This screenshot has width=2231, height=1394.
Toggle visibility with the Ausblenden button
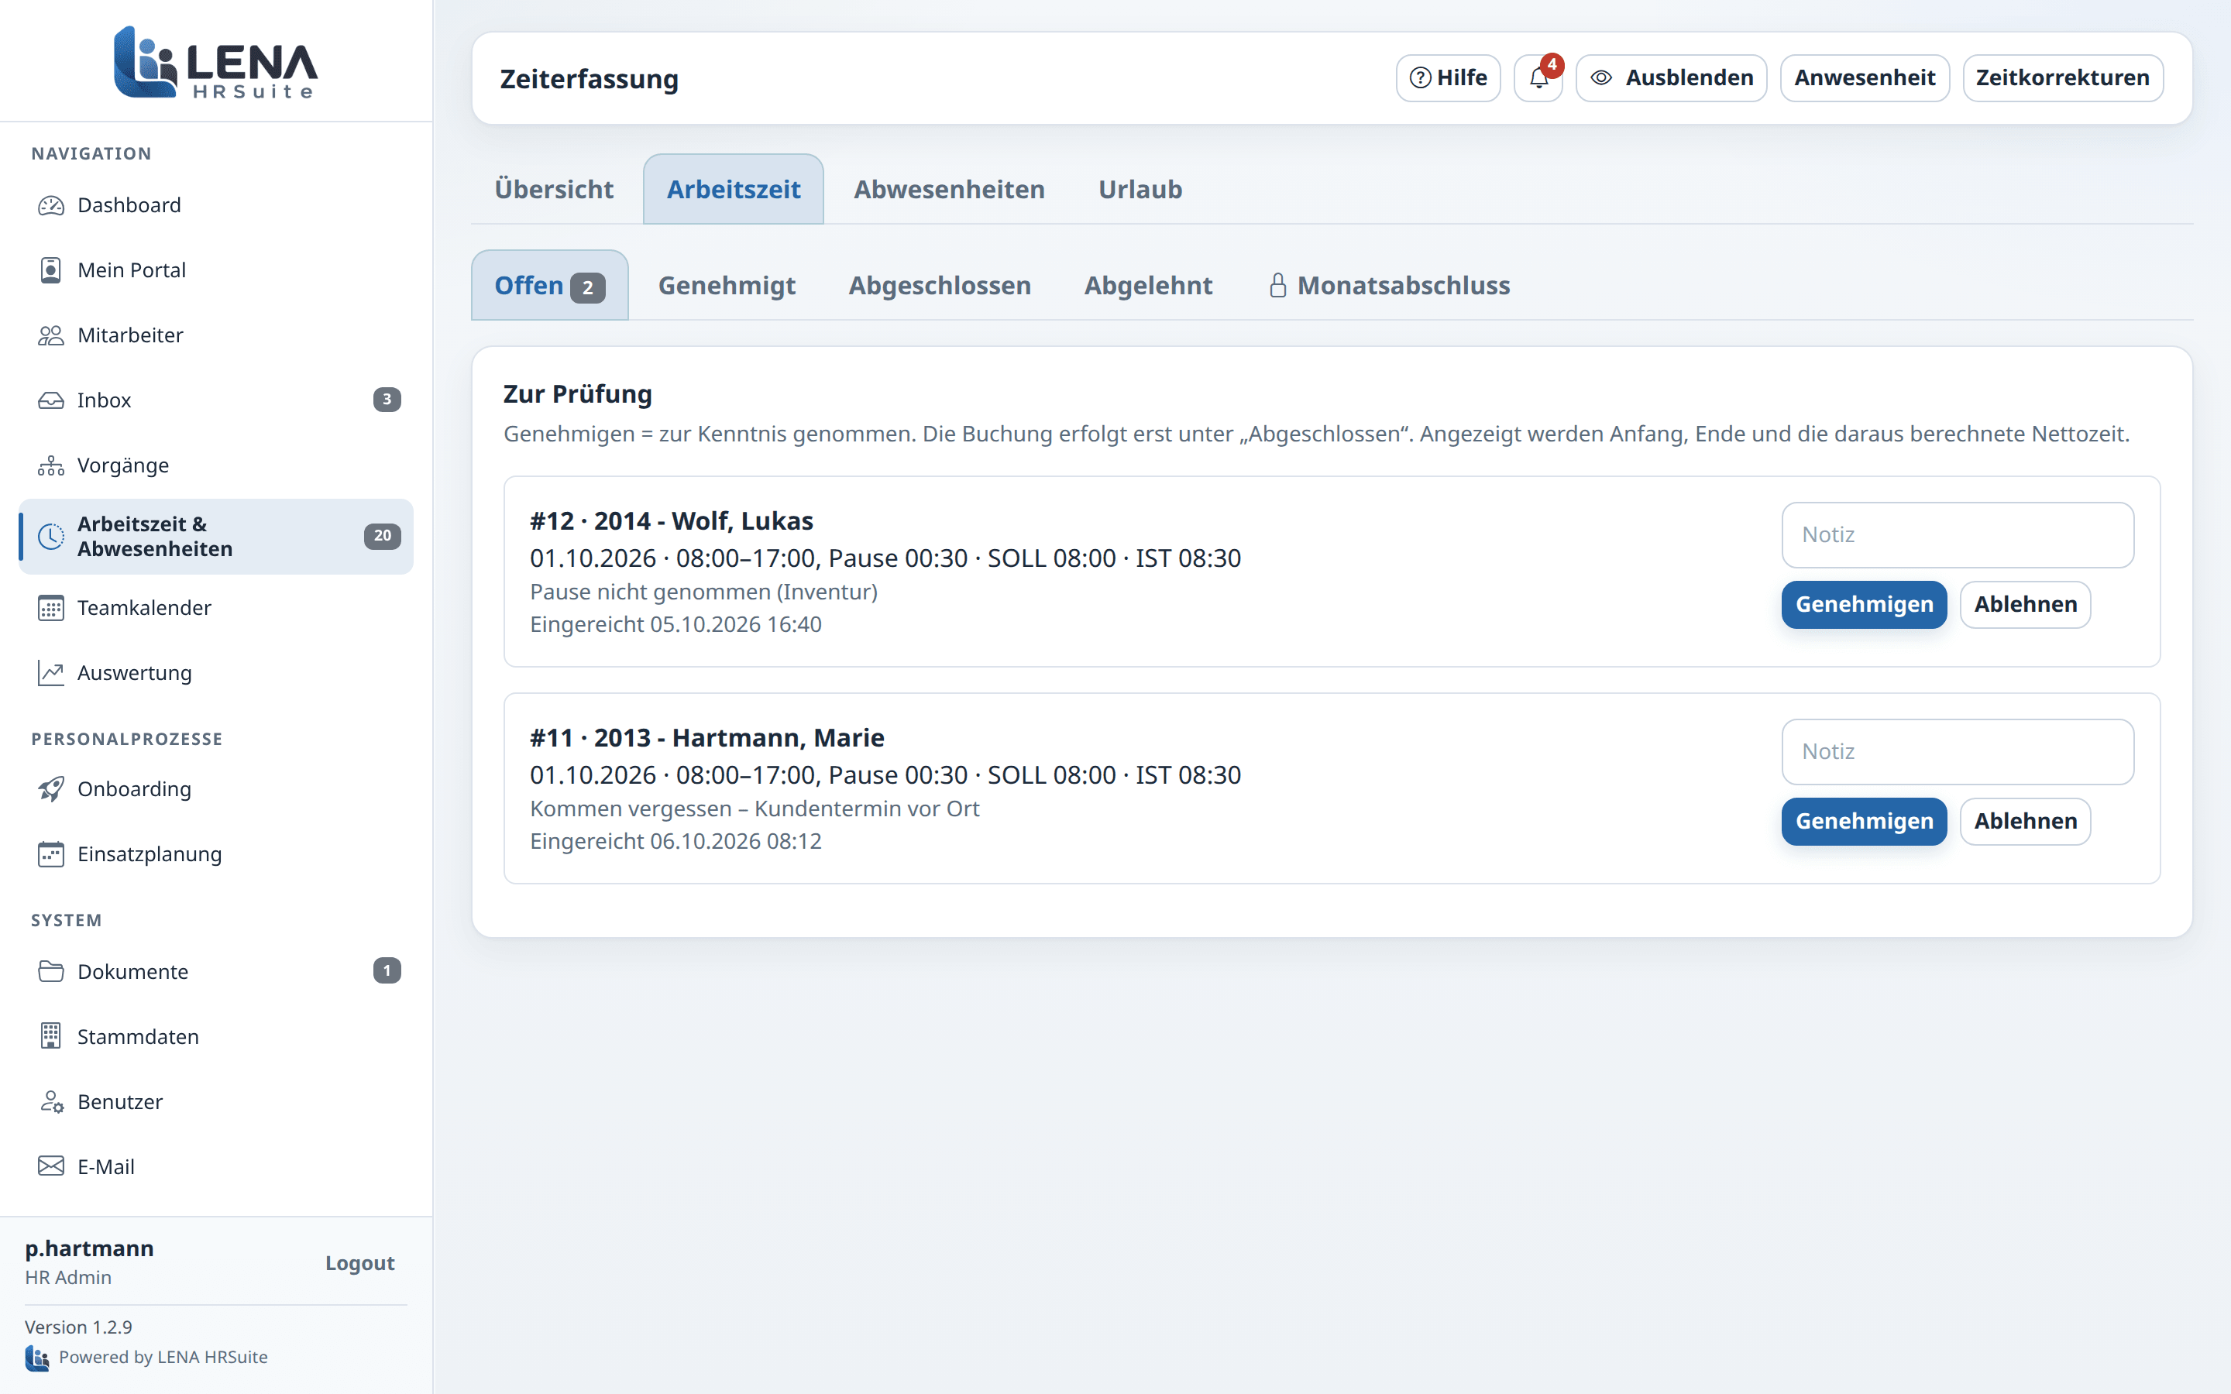(x=1672, y=78)
